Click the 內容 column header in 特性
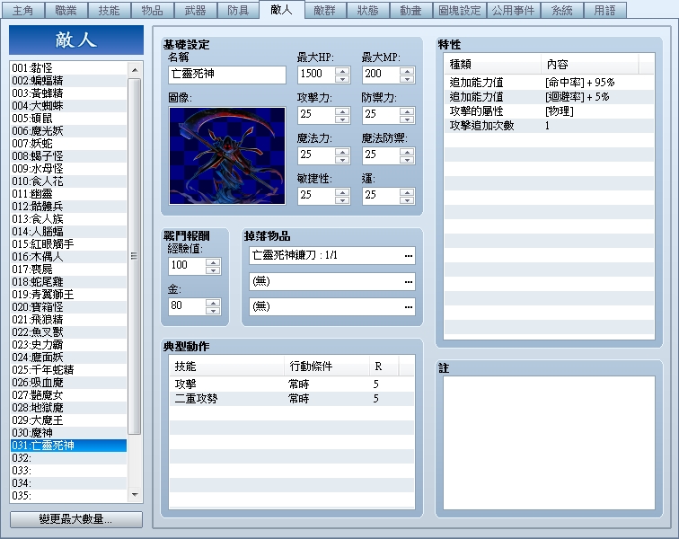The image size is (679, 539). [590, 65]
